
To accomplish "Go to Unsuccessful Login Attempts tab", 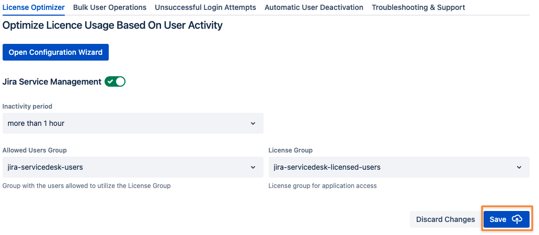I will point(205,7).
